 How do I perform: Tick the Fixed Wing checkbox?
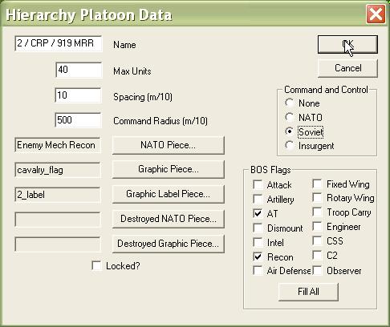[317, 184]
